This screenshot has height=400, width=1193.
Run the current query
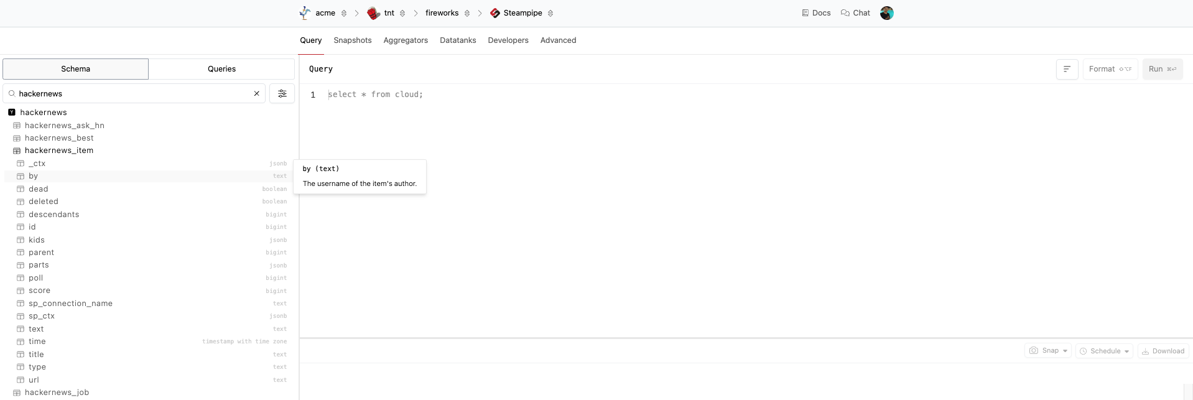tap(1162, 69)
